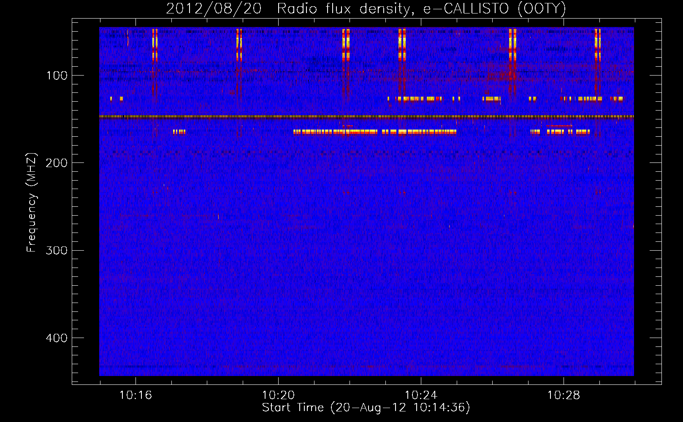Click the 100 MHz tick label
Viewport: 683px width, 422px height.
click(x=57, y=76)
